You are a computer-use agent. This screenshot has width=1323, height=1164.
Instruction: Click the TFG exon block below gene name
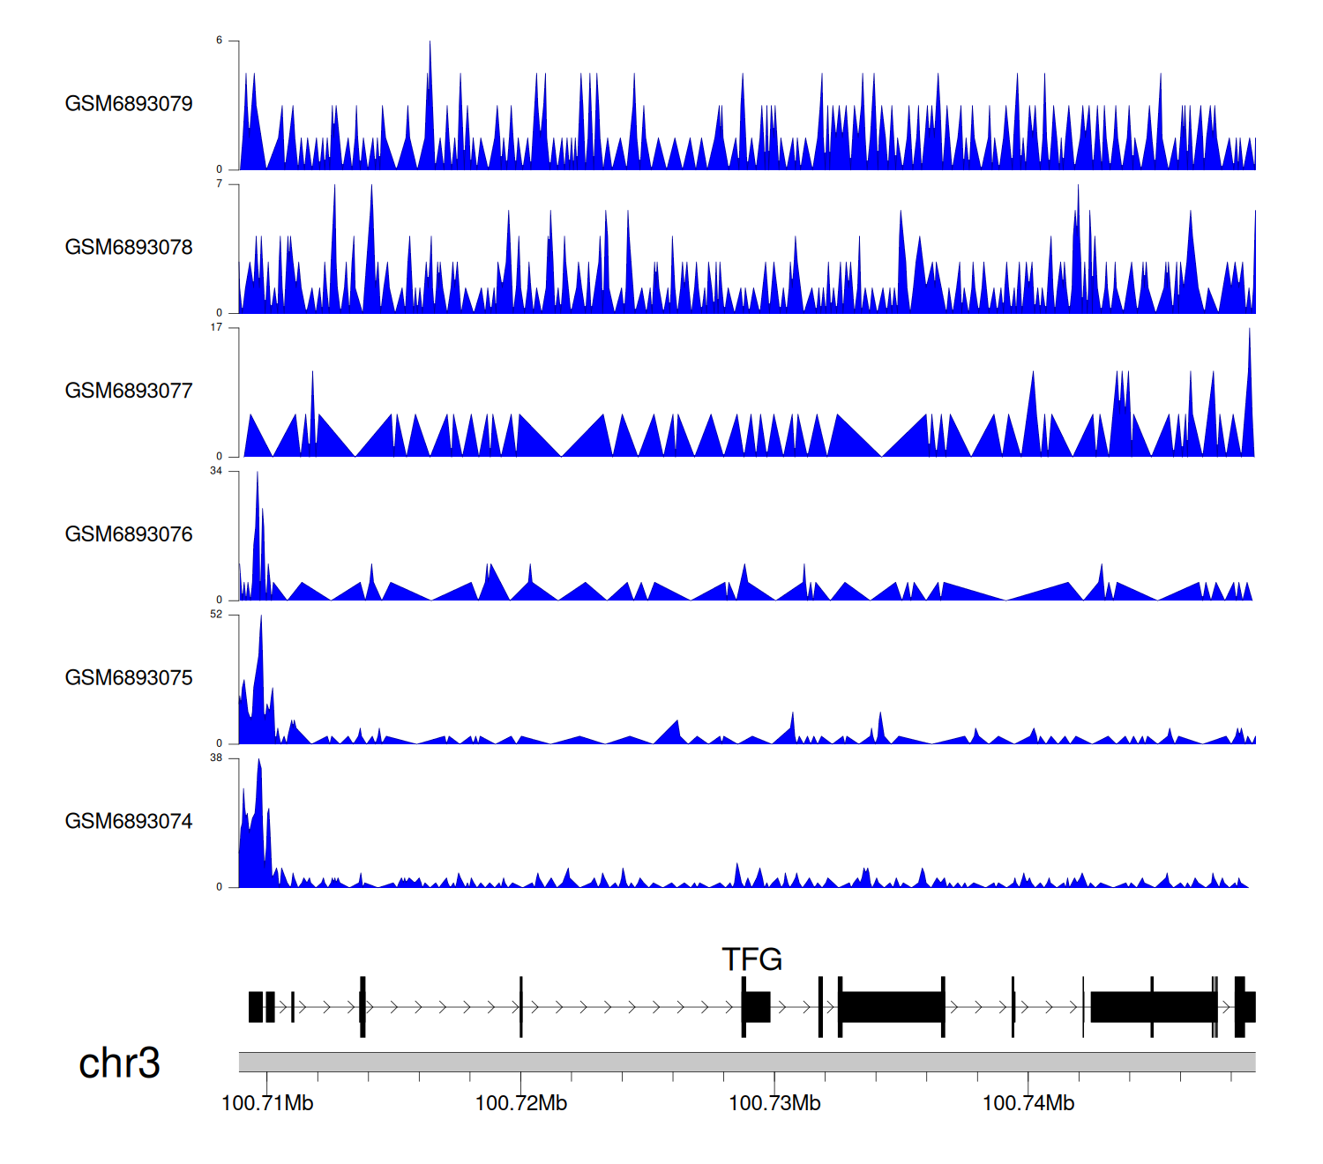click(756, 1007)
